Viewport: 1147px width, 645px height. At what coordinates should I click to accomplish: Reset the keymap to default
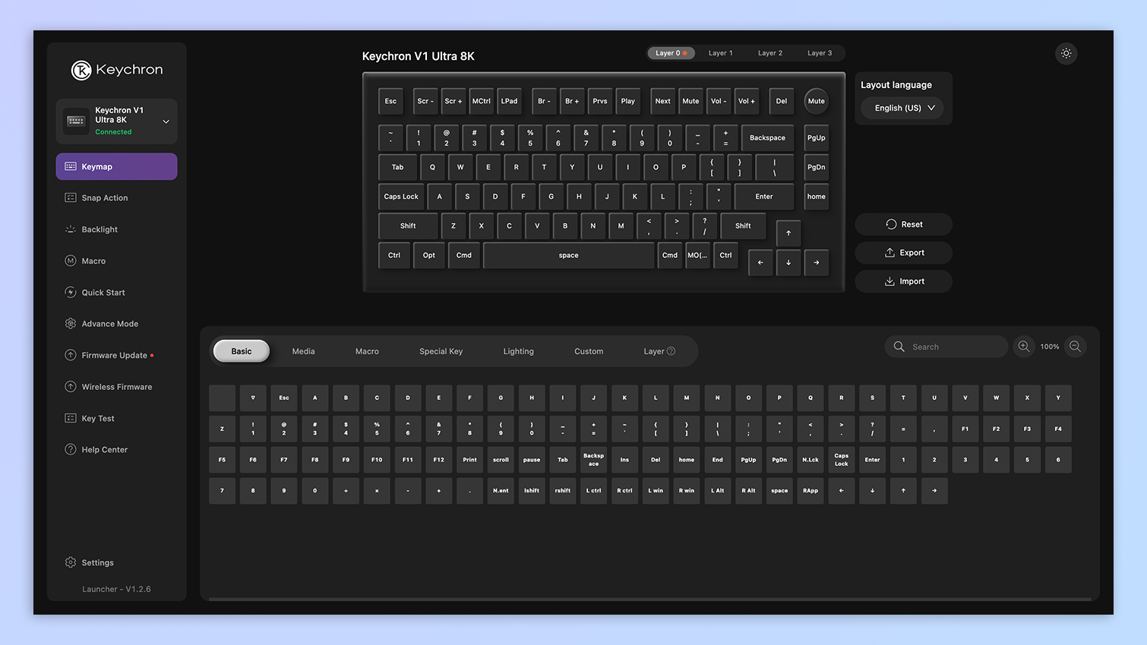point(903,224)
